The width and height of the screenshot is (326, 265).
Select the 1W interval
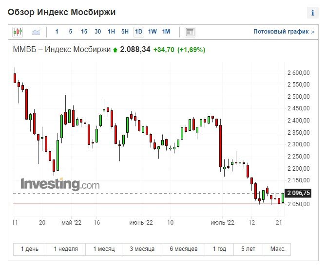pos(153,32)
